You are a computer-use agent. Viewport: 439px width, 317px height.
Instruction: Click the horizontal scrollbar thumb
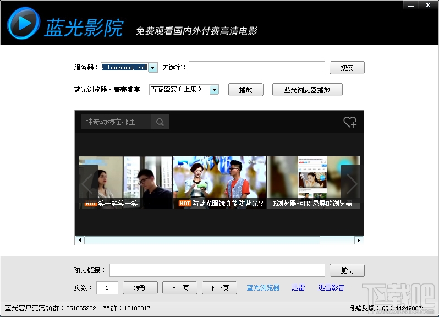point(202,241)
